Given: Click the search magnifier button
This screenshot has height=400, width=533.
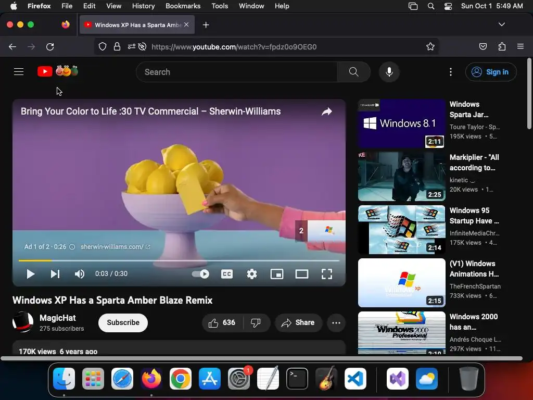Looking at the screenshot, I should [353, 72].
